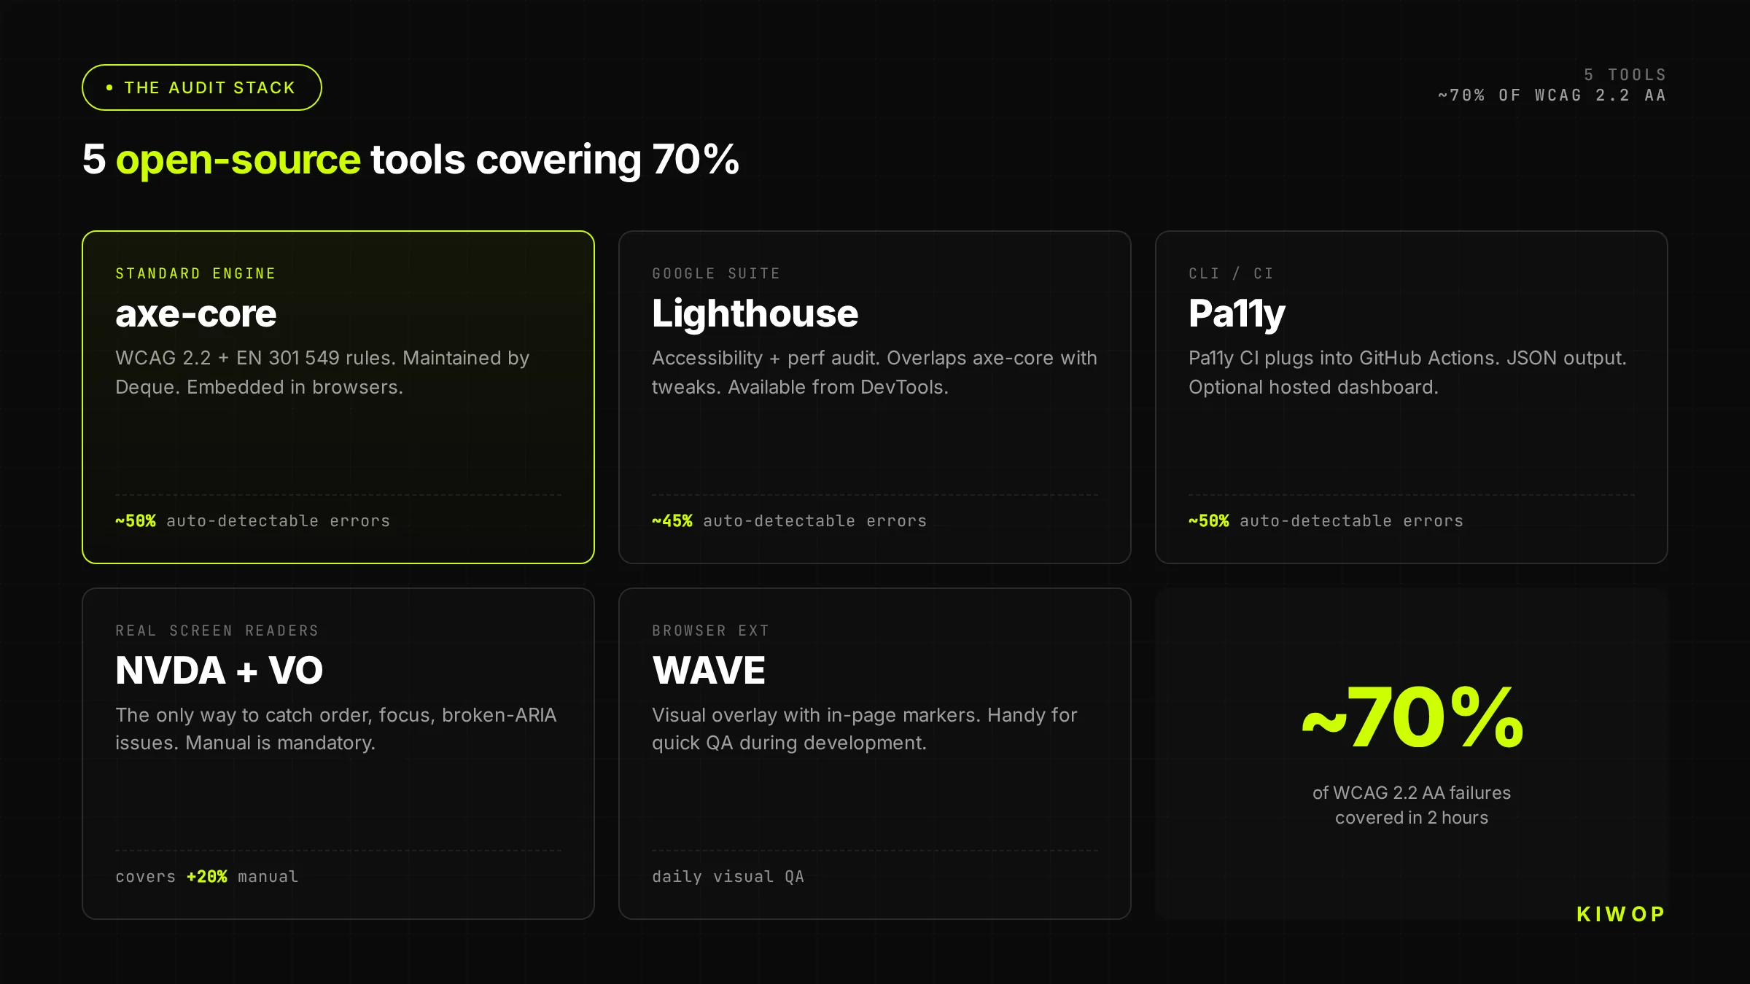1750x984 pixels.
Task: Click the GOOGLE SUITE label
Action: (716, 273)
